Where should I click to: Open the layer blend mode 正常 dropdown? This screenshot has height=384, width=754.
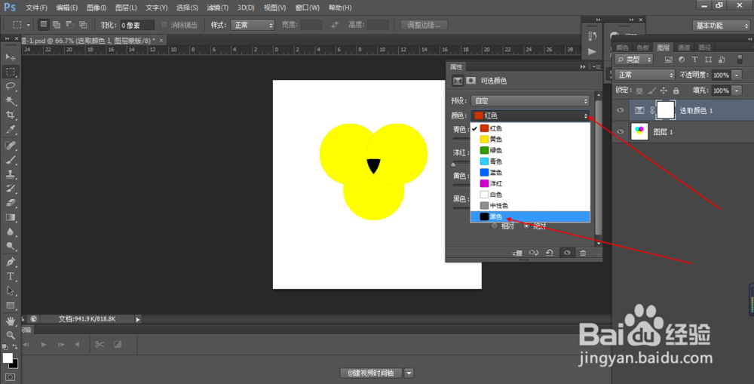coord(645,75)
